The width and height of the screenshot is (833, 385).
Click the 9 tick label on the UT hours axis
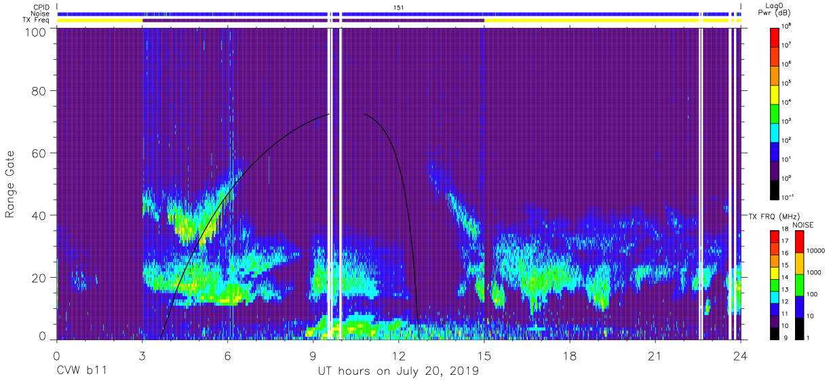click(313, 356)
